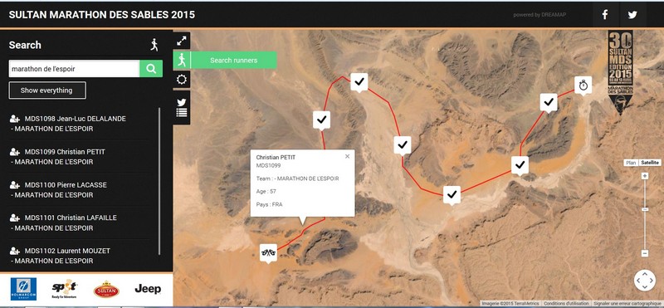Open the Twitter icon in top header
Screen dimensions: 664x308
point(632,15)
